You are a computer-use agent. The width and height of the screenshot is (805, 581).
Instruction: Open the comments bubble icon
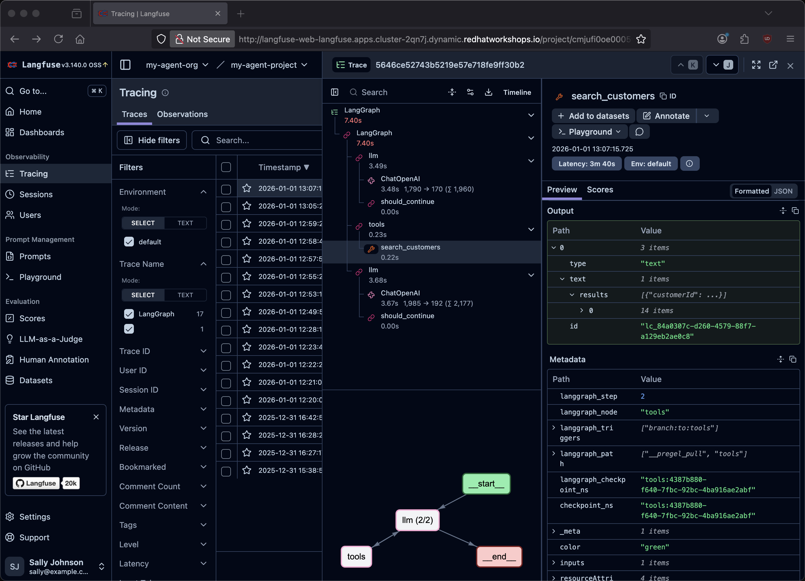639,132
